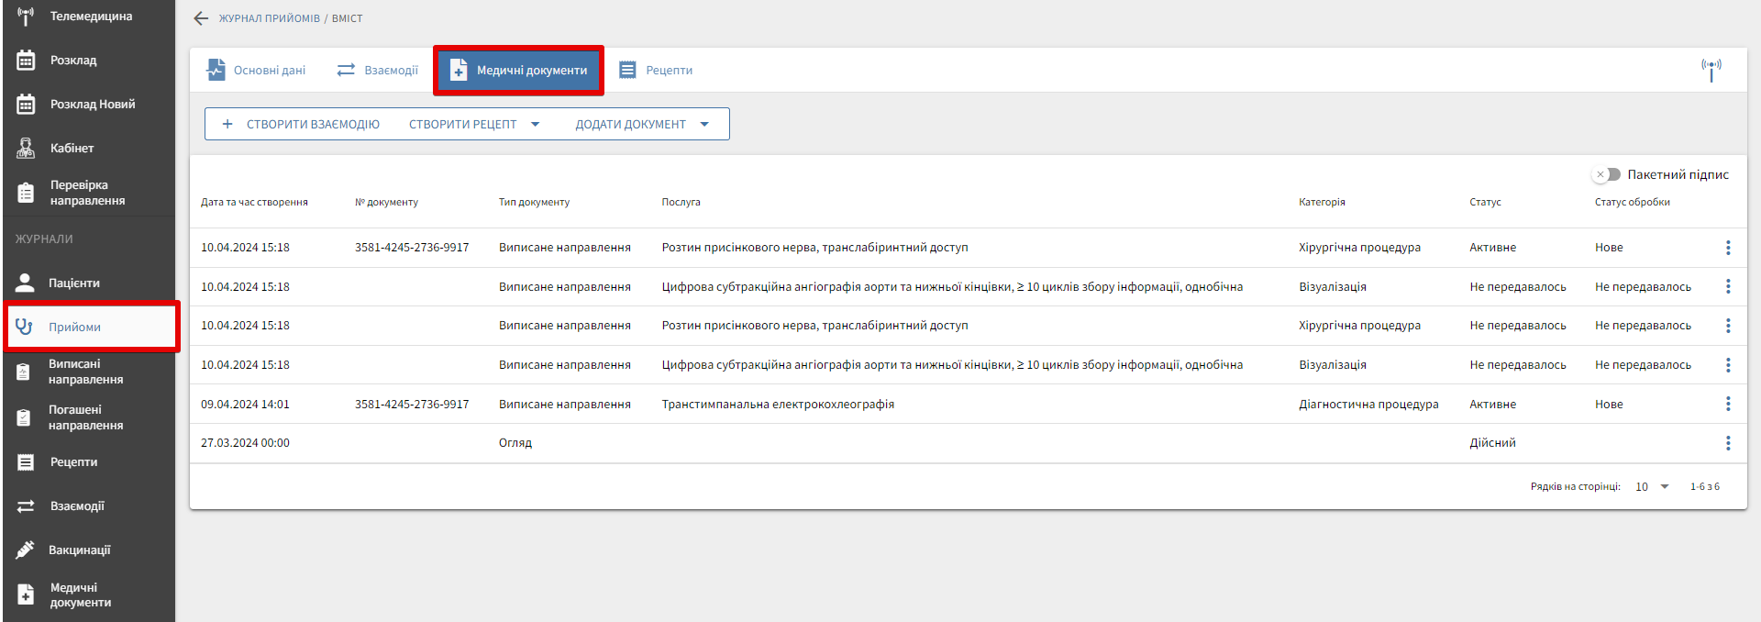1761x622 pixels.
Task: Click the Кабінет doctor icon in the sidebar
Action: (26, 148)
